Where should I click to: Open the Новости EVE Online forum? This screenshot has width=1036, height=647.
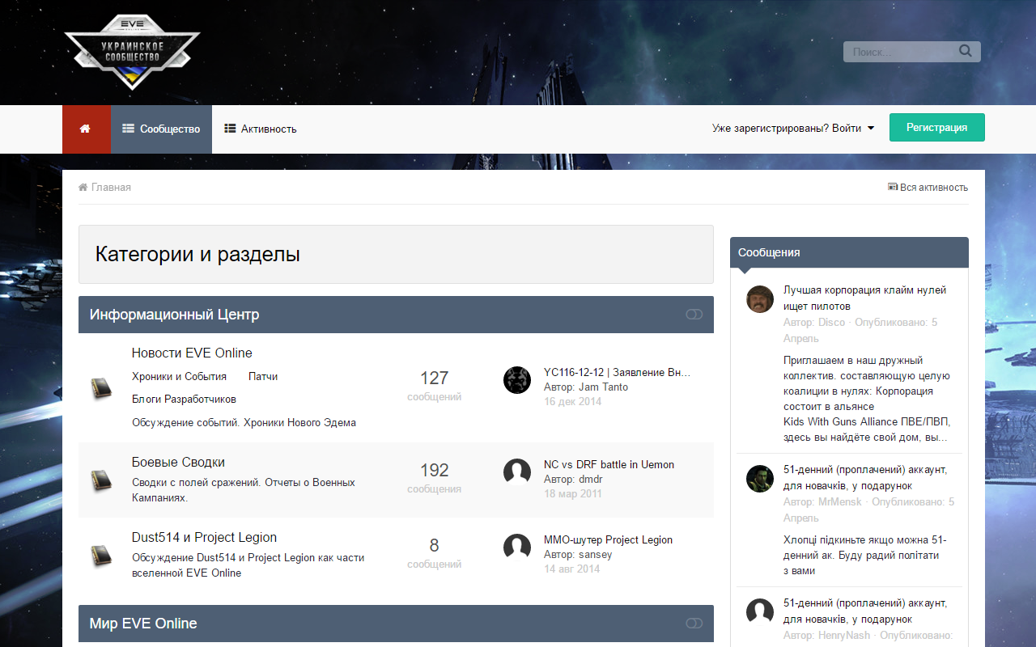[x=192, y=353]
